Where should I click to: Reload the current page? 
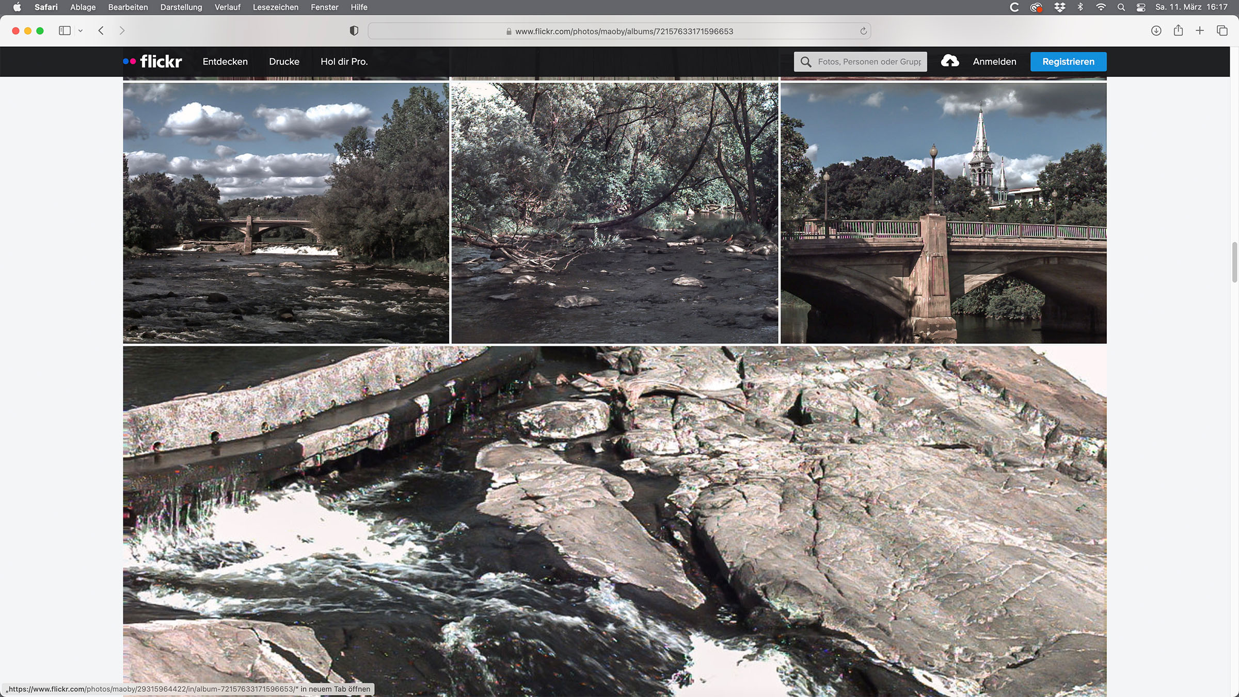click(x=863, y=31)
